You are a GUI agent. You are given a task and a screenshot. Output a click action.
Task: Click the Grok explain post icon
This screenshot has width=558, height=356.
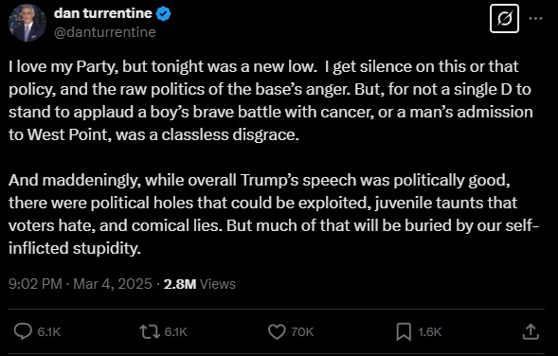point(504,19)
